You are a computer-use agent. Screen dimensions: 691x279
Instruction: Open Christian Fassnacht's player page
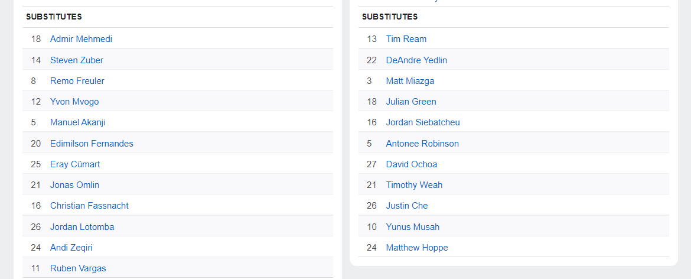[x=89, y=206]
